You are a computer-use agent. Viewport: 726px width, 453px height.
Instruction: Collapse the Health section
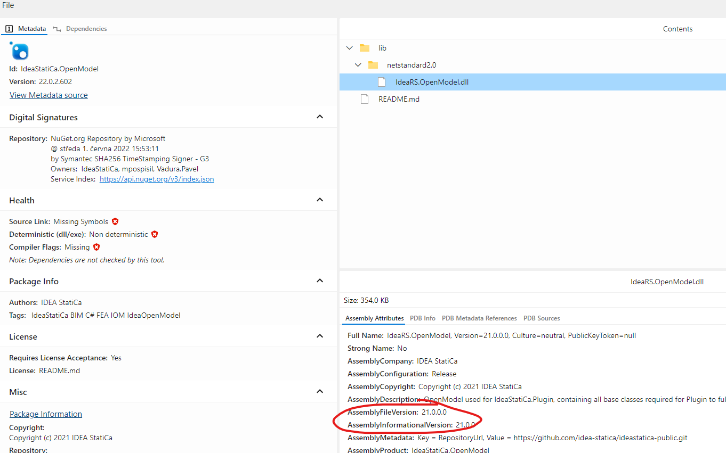[x=319, y=200]
